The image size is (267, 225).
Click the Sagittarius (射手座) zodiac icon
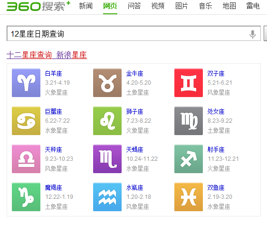(189, 159)
